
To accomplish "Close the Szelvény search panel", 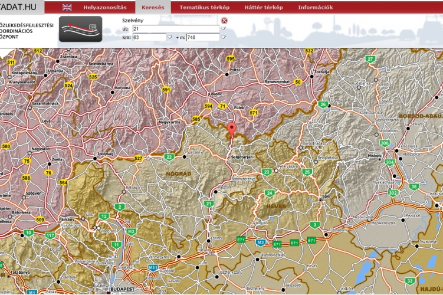I will pyautogui.click(x=224, y=21).
